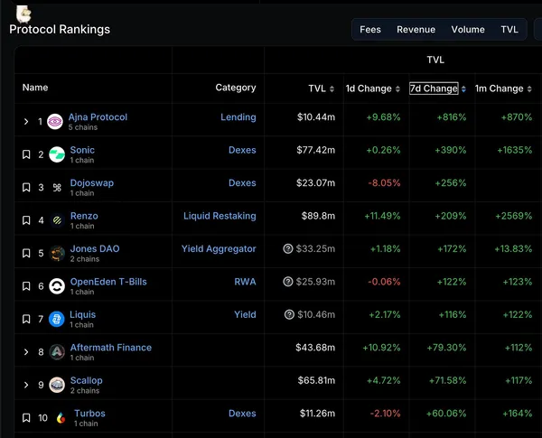Click the +816% 7d change value
The image size is (542, 438).
tap(452, 117)
